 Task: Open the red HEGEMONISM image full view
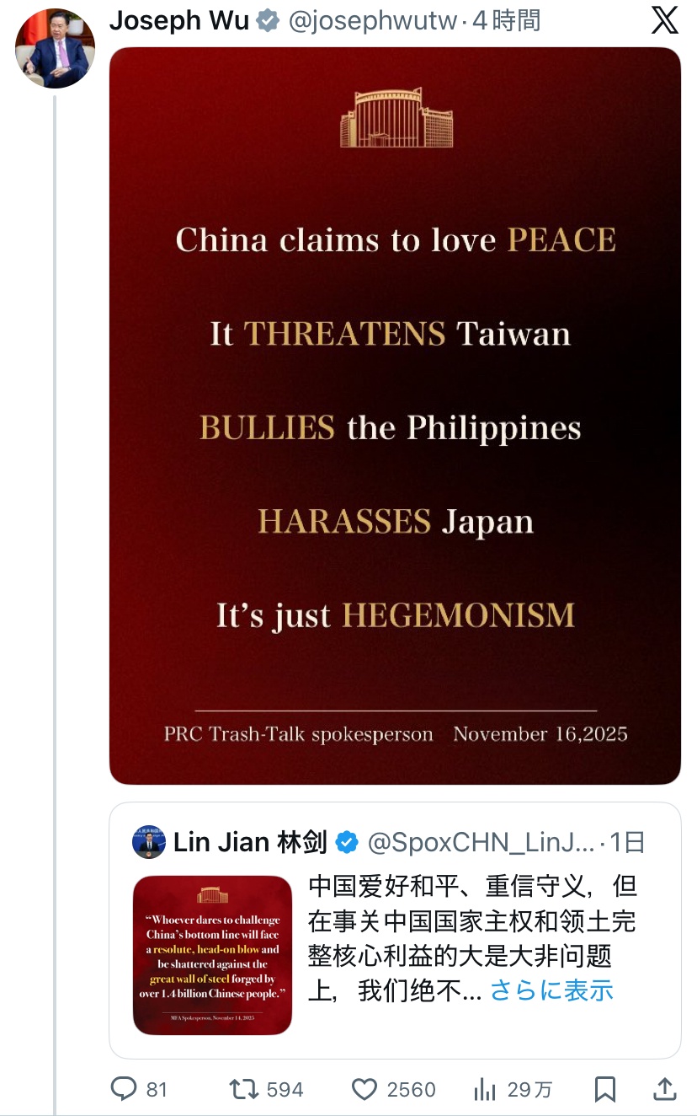[x=395, y=416]
